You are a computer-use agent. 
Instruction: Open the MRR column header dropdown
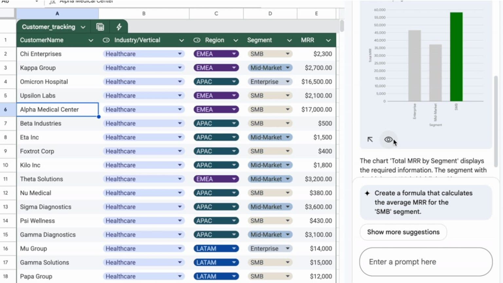click(328, 40)
